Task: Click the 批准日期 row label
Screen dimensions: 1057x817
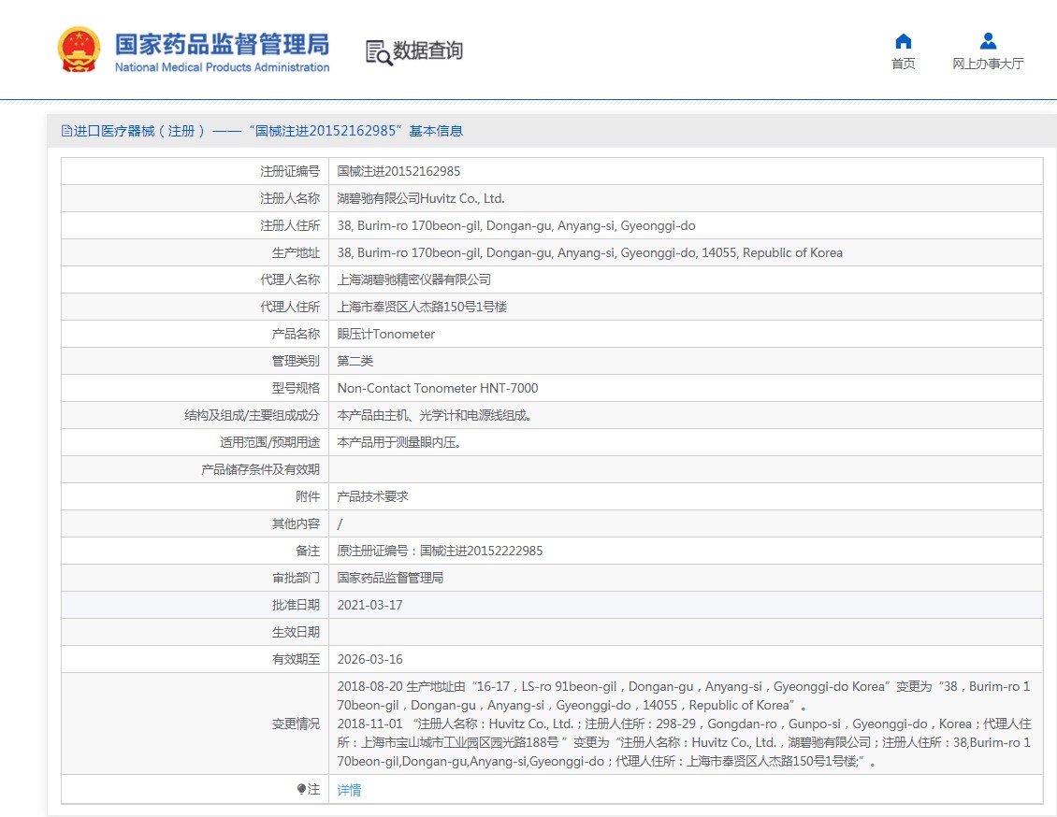Action: [x=296, y=605]
